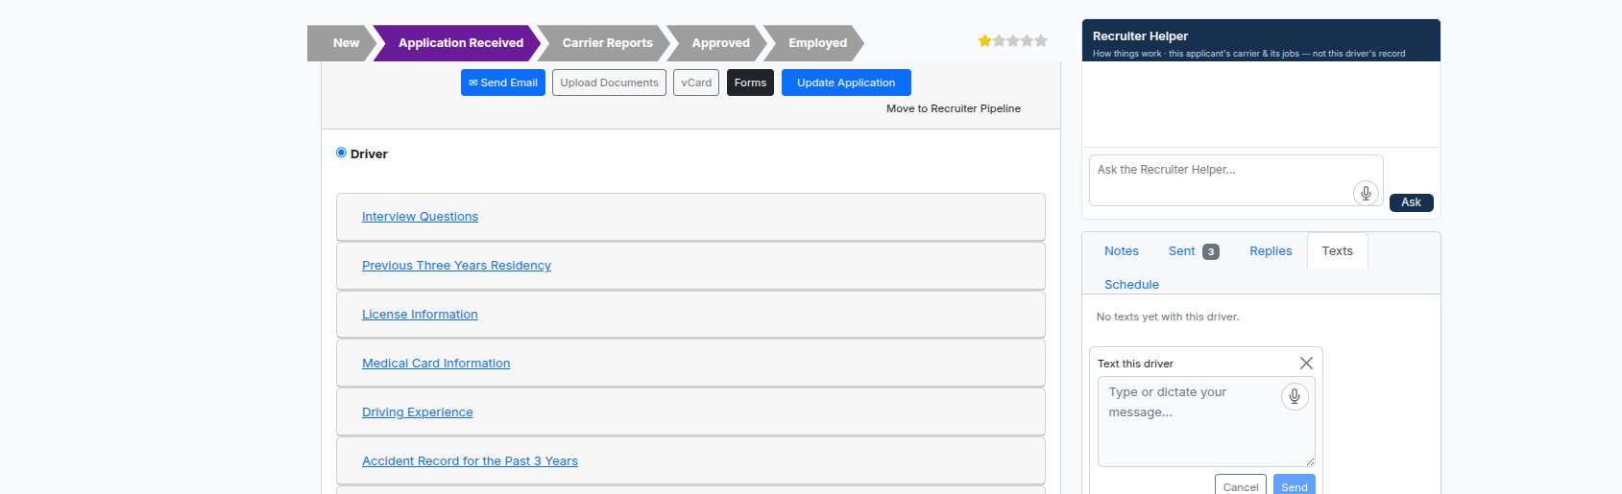Click the microphone in Recruiter Helper input

click(x=1366, y=193)
